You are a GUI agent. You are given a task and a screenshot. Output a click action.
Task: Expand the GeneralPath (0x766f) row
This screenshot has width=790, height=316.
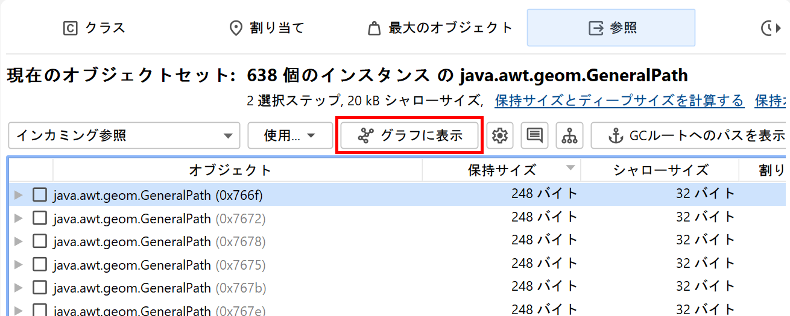(18, 194)
